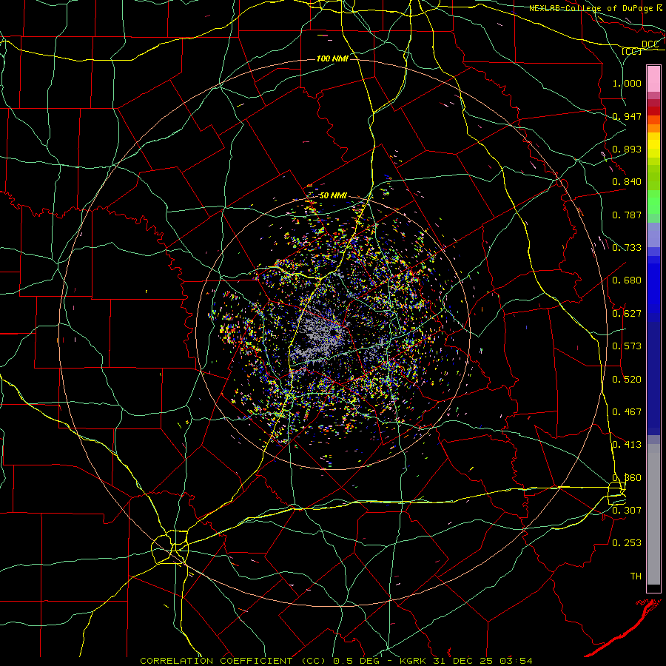Click the 0.893 legend value
666x666 pixels.
[627, 149]
